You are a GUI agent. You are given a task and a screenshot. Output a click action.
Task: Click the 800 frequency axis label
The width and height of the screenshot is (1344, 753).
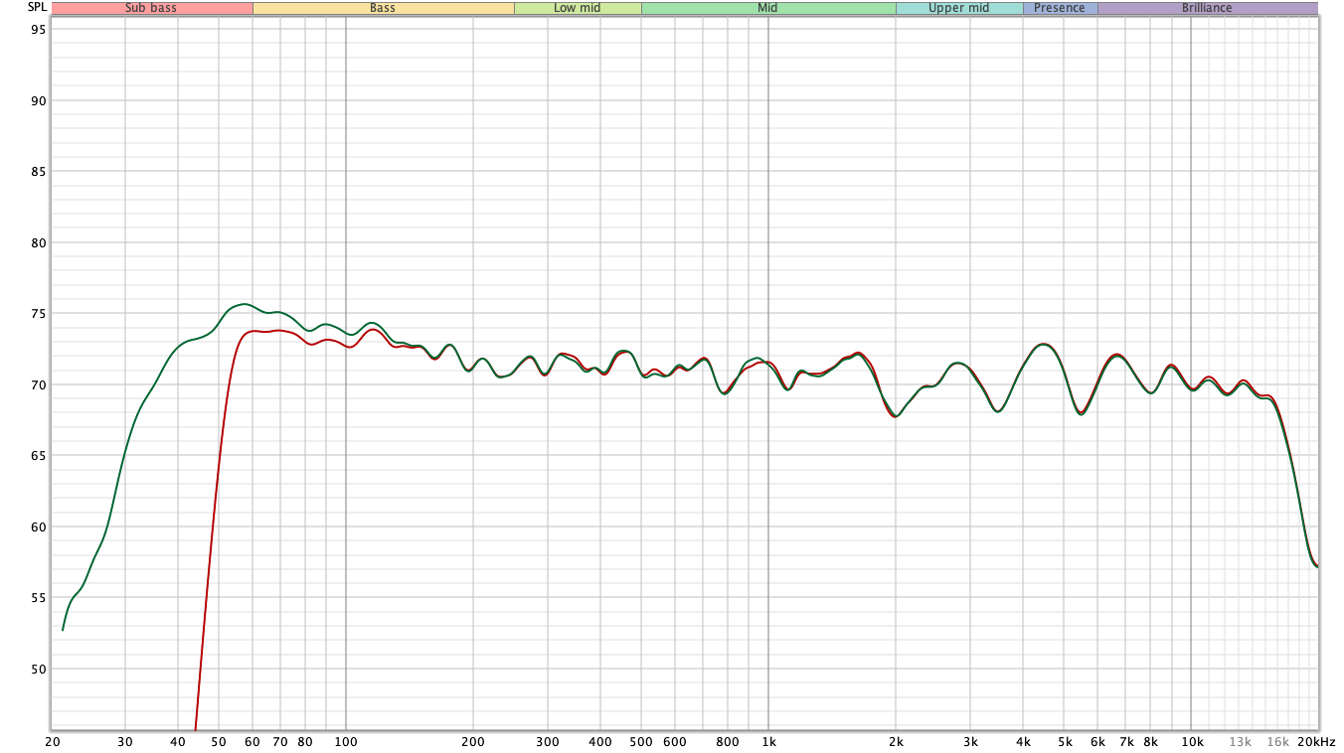tap(728, 742)
